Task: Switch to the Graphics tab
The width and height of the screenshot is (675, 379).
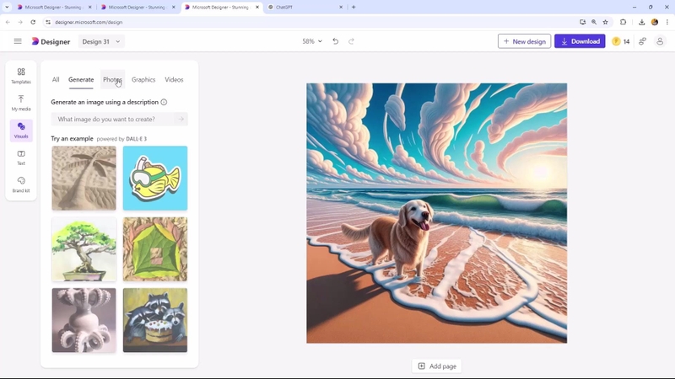Action: tap(143, 79)
